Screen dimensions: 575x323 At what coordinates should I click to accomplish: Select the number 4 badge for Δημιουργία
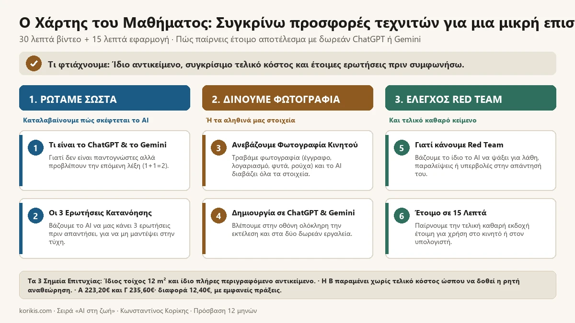(x=218, y=216)
